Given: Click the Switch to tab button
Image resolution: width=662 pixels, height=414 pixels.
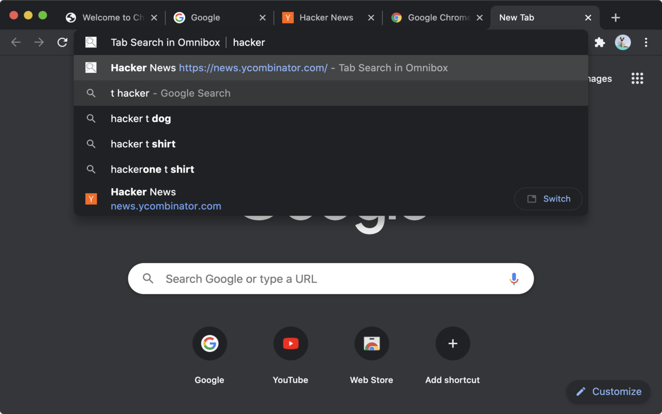Looking at the screenshot, I should point(548,199).
